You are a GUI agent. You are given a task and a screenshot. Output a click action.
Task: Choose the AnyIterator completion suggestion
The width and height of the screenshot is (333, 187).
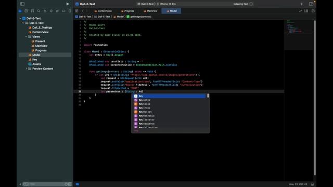click(170, 120)
